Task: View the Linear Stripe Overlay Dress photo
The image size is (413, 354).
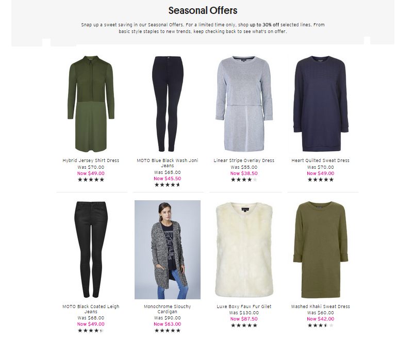Action: coord(244,104)
